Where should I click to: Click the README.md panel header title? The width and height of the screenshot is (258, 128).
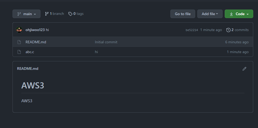28,69
